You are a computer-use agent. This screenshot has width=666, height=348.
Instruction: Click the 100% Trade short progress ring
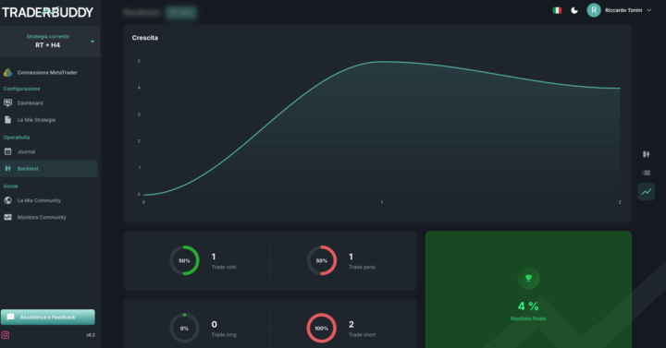[322, 328]
